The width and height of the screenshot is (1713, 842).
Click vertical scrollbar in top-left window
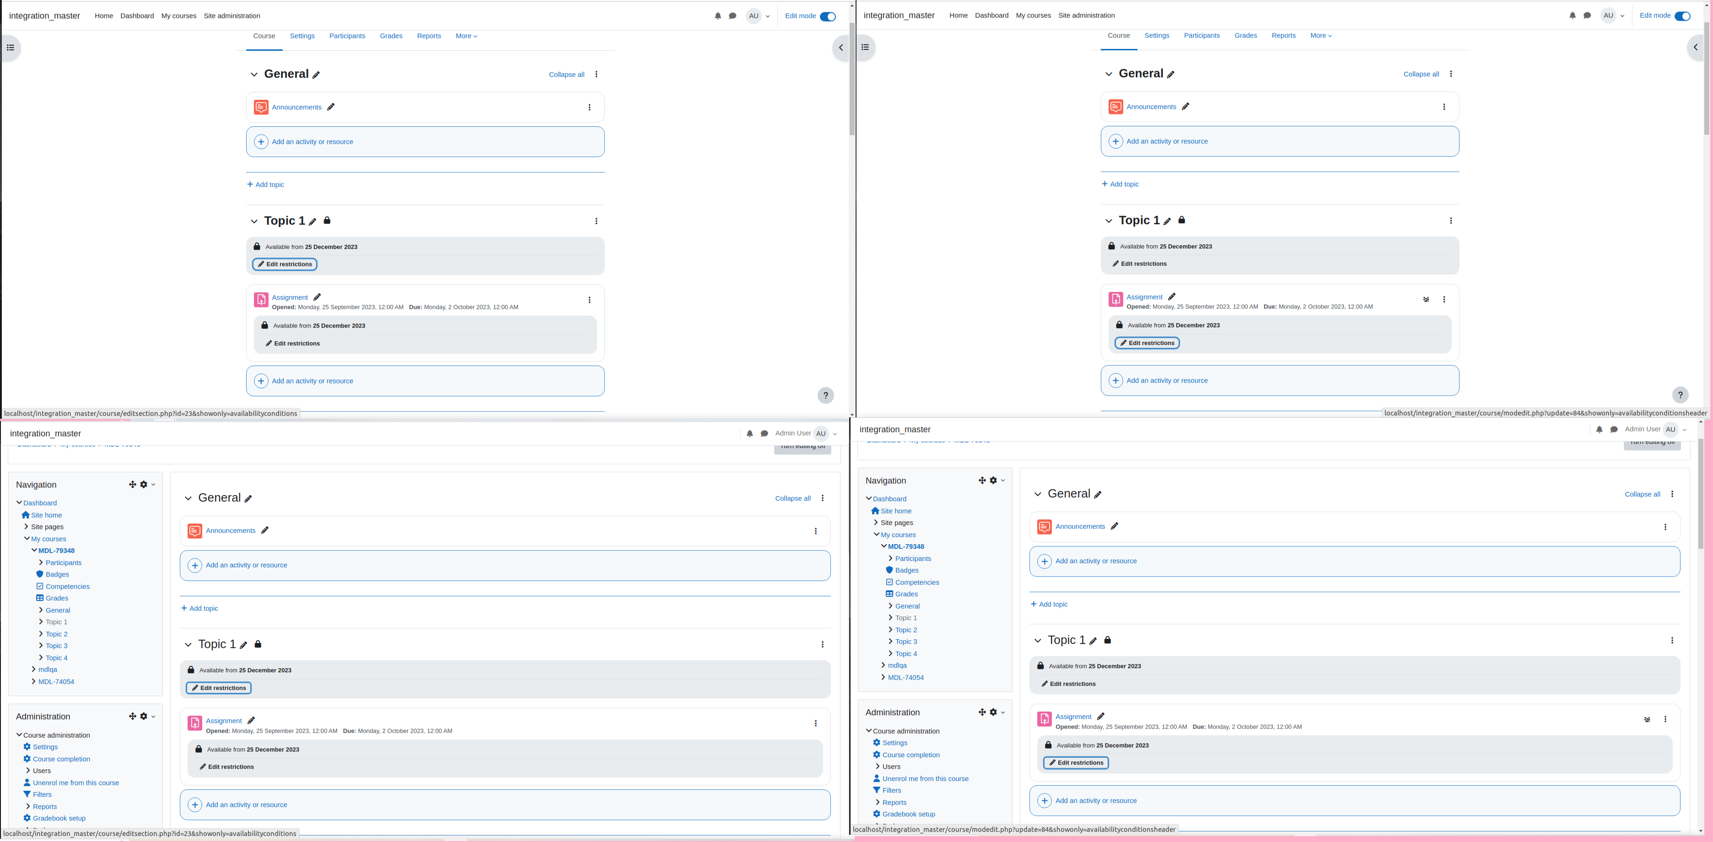point(852,80)
